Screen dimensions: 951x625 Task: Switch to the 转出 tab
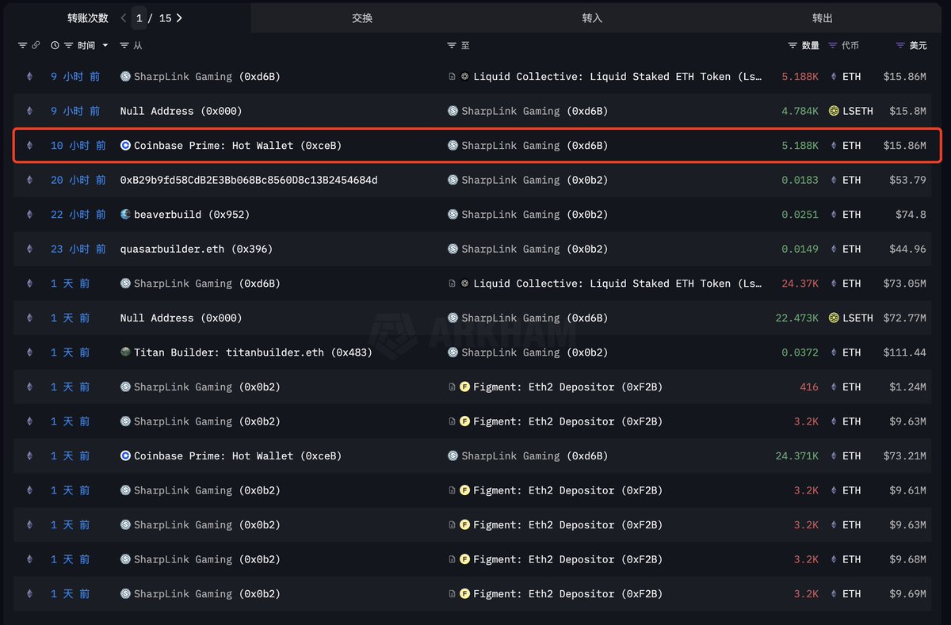click(823, 17)
